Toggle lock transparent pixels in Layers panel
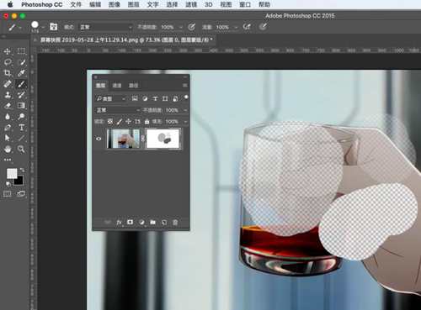 (110, 121)
